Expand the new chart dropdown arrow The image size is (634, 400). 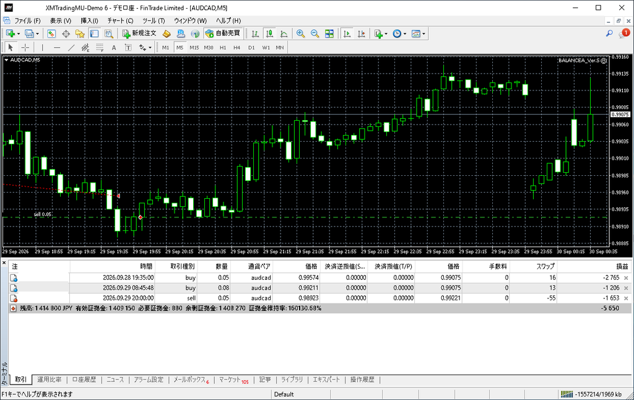click(19, 33)
